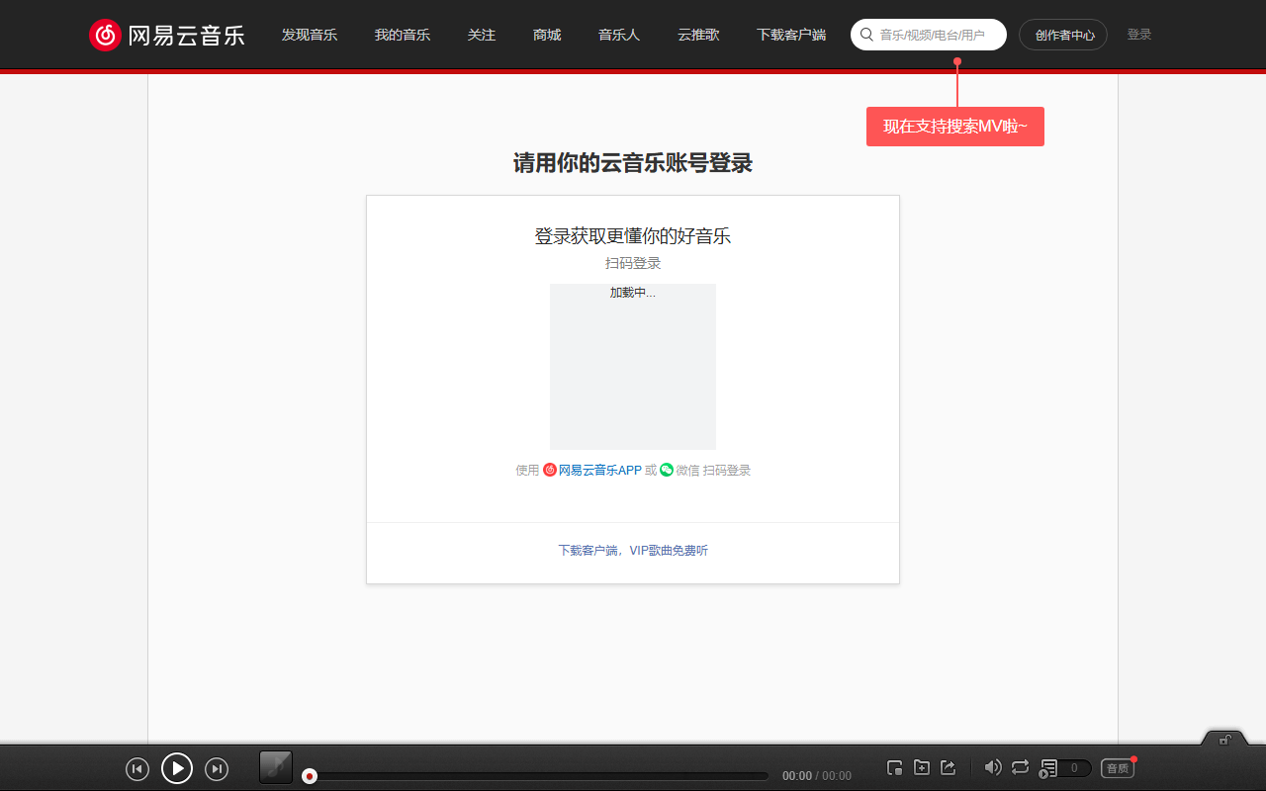1266x791 pixels.
Task: Open the 创作者中心 button
Action: (x=1063, y=35)
